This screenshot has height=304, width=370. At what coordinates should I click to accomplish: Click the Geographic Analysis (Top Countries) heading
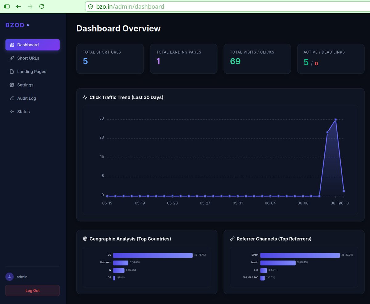tap(130, 239)
